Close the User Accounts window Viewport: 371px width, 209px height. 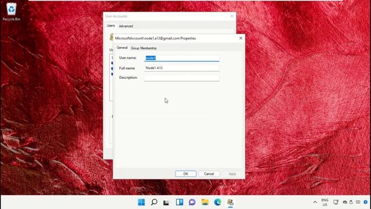pyautogui.click(x=232, y=16)
